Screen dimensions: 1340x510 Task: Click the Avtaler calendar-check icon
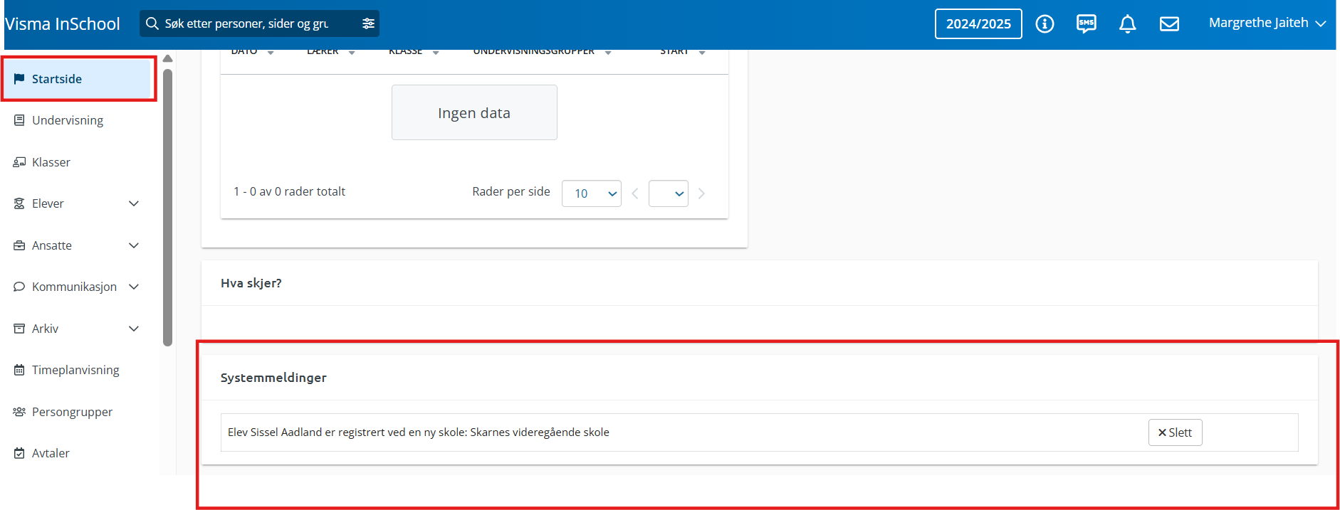point(19,453)
